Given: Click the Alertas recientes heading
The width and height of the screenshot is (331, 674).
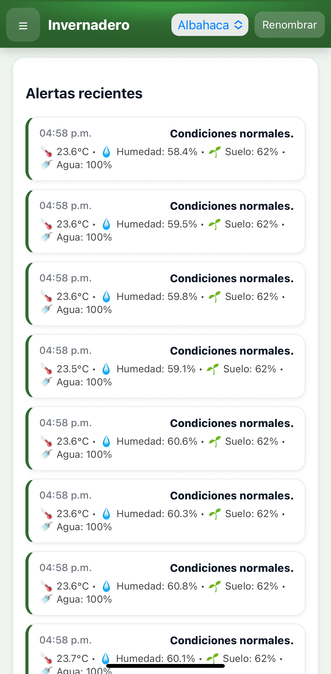Looking at the screenshot, I should [x=84, y=93].
